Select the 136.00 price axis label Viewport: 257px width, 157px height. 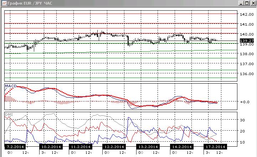point(247,74)
